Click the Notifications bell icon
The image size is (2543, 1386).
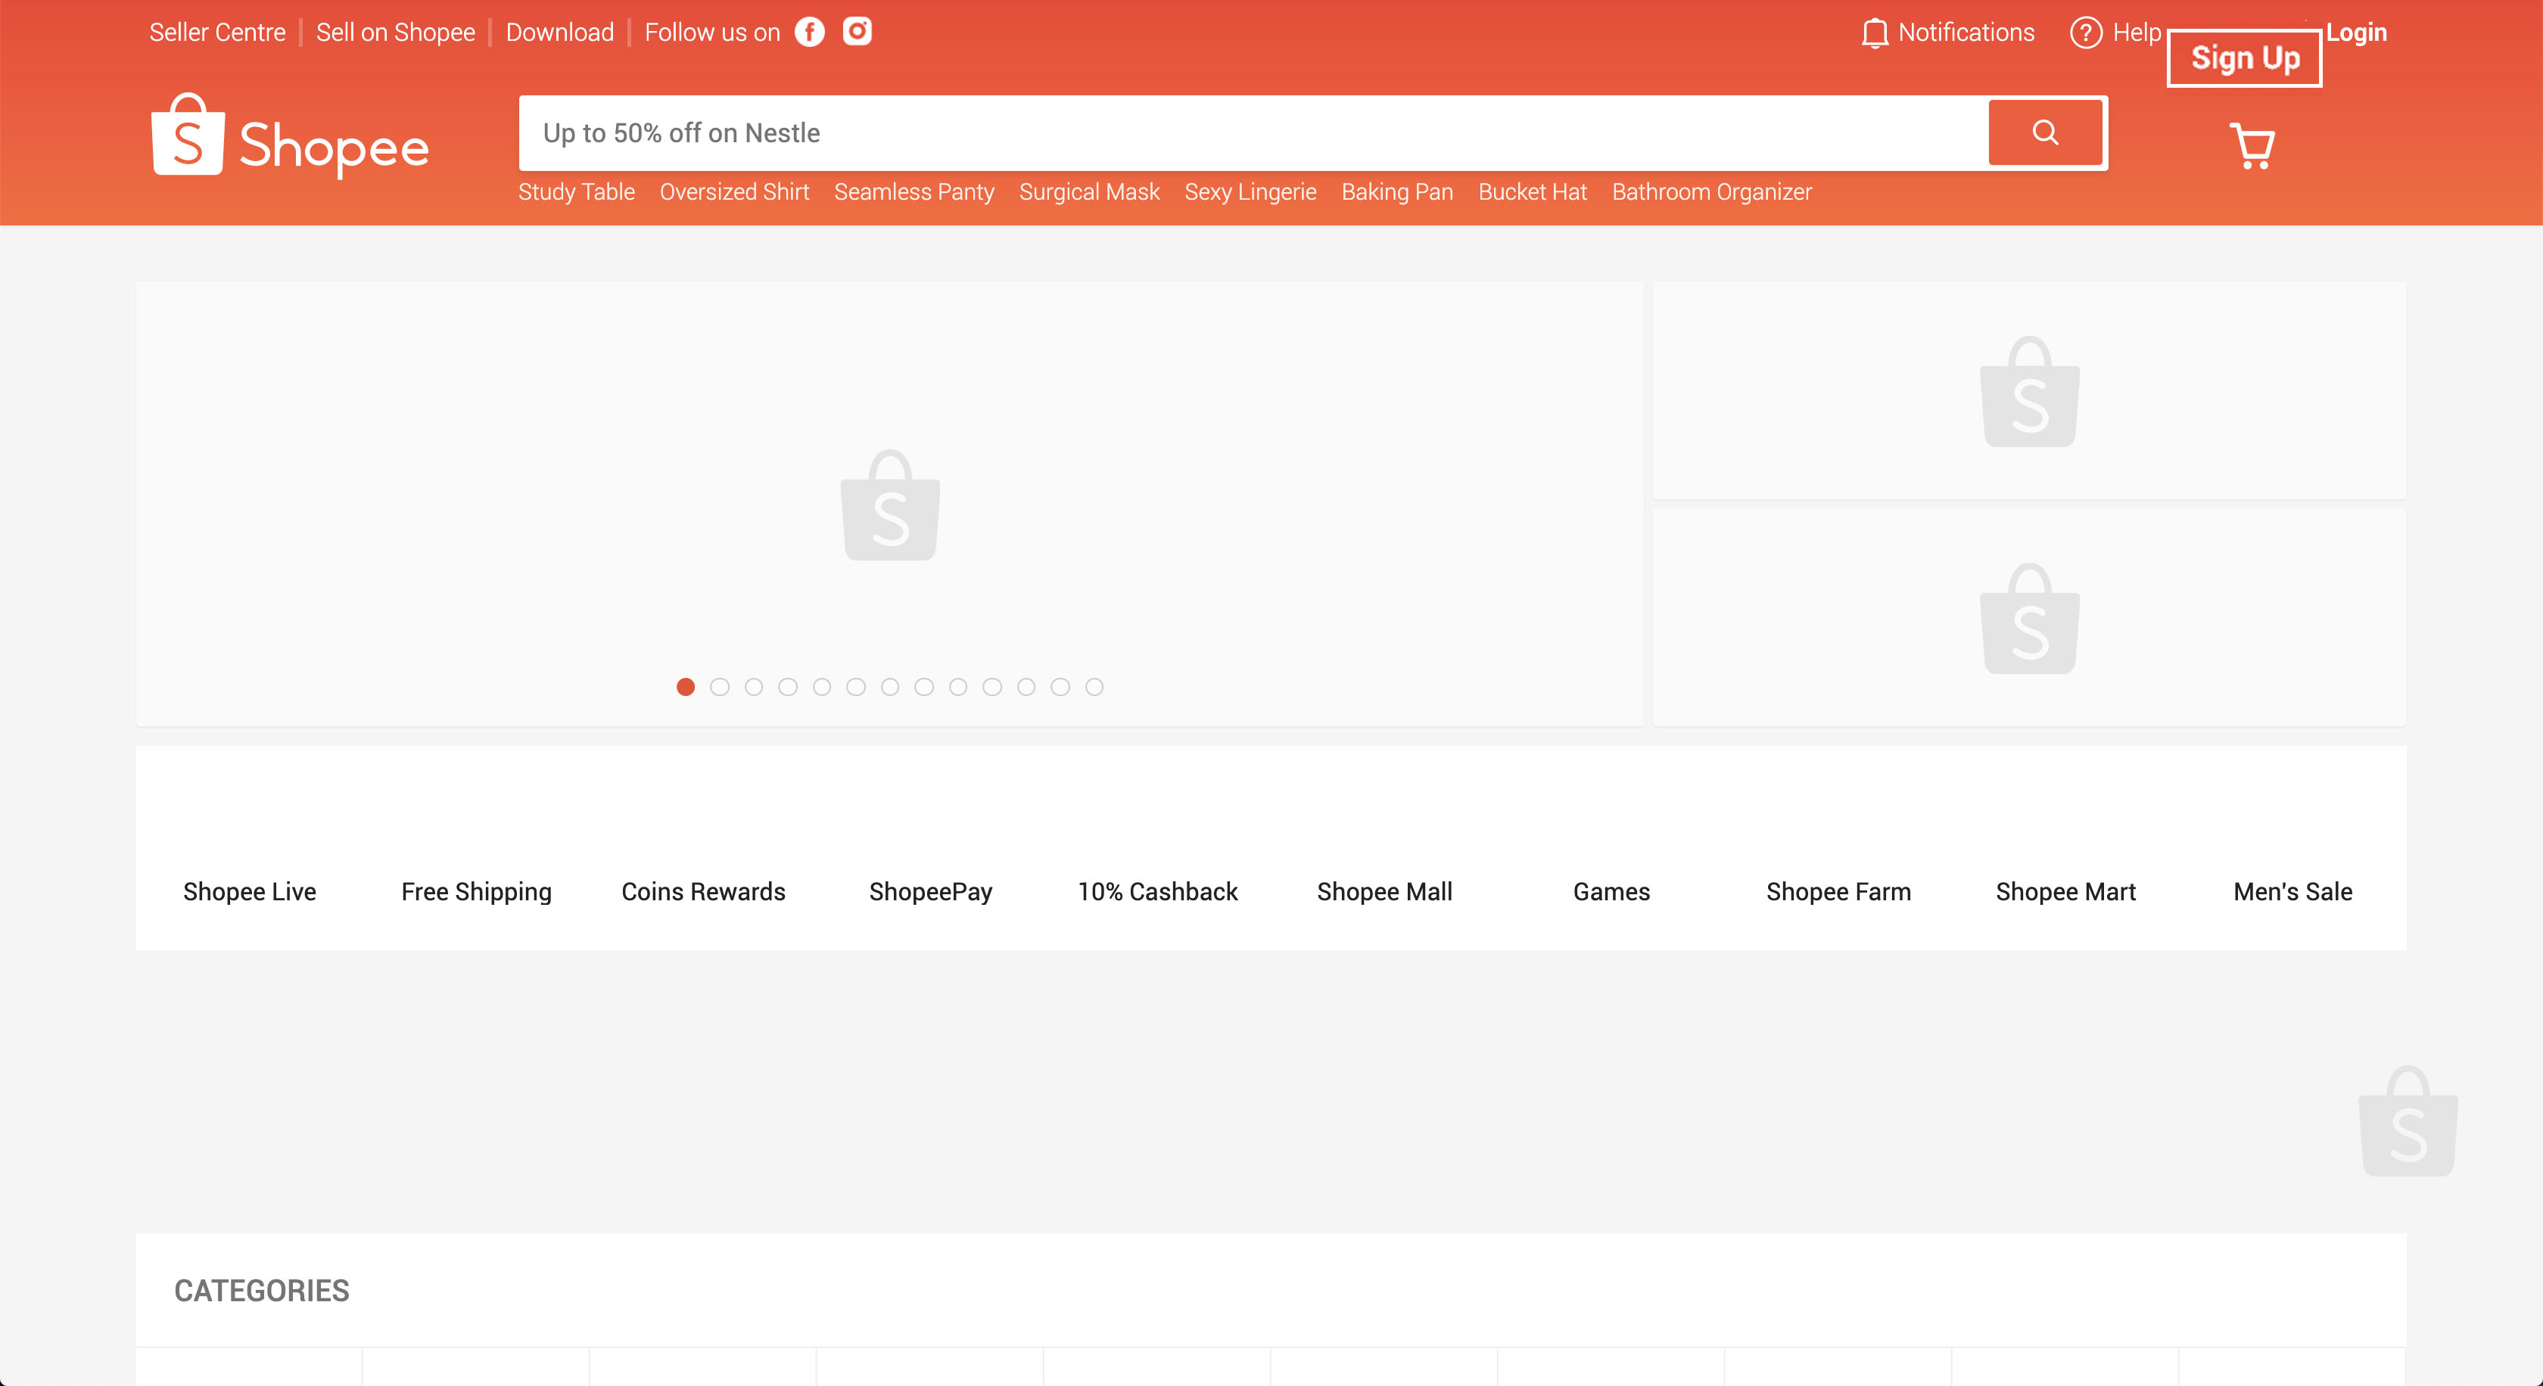(x=1874, y=33)
